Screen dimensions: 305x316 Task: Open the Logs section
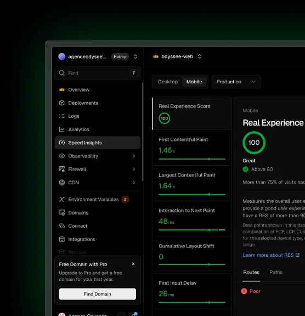coord(98,116)
